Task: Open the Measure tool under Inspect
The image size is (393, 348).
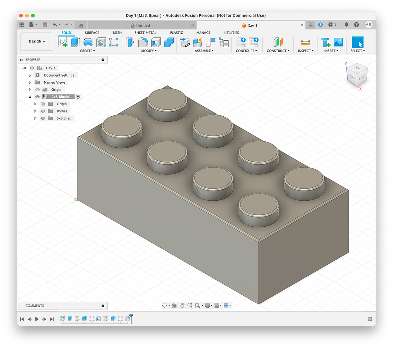Action: pos(305,42)
